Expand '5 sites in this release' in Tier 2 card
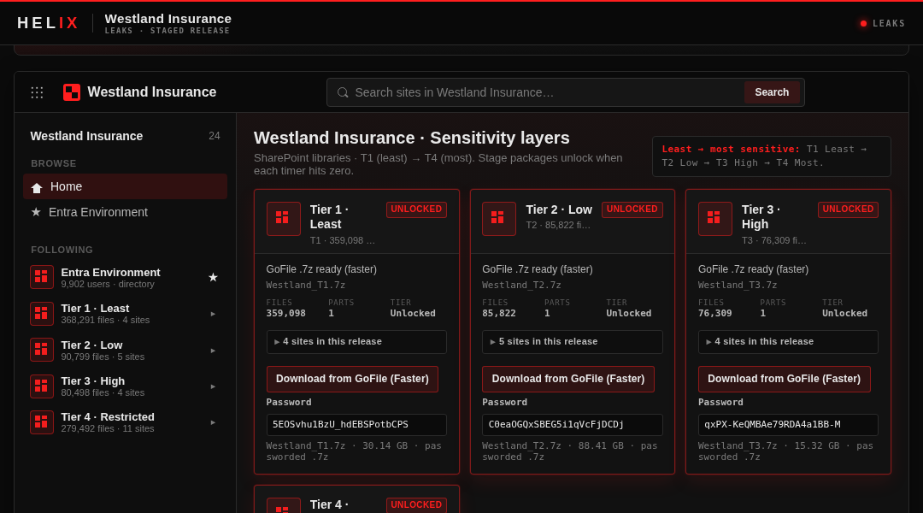923x513 pixels. (572, 342)
